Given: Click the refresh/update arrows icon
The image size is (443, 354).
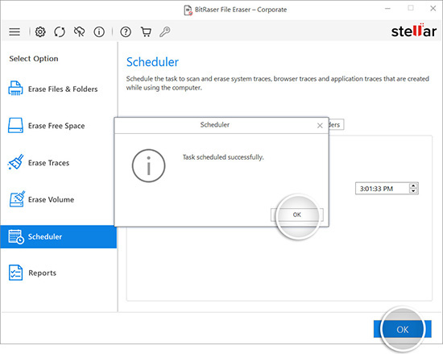Looking at the screenshot, I should (x=60, y=31).
